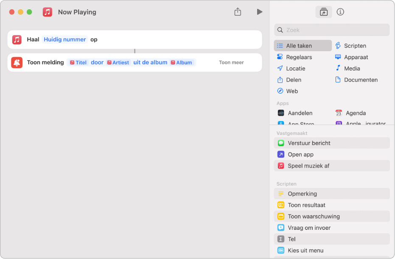Image resolution: width=395 pixels, height=259 pixels.
Task: Open the action library panel icon
Action: [x=324, y=12]
